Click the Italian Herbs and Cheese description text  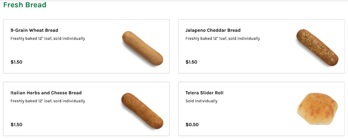[x=48, y=101]
